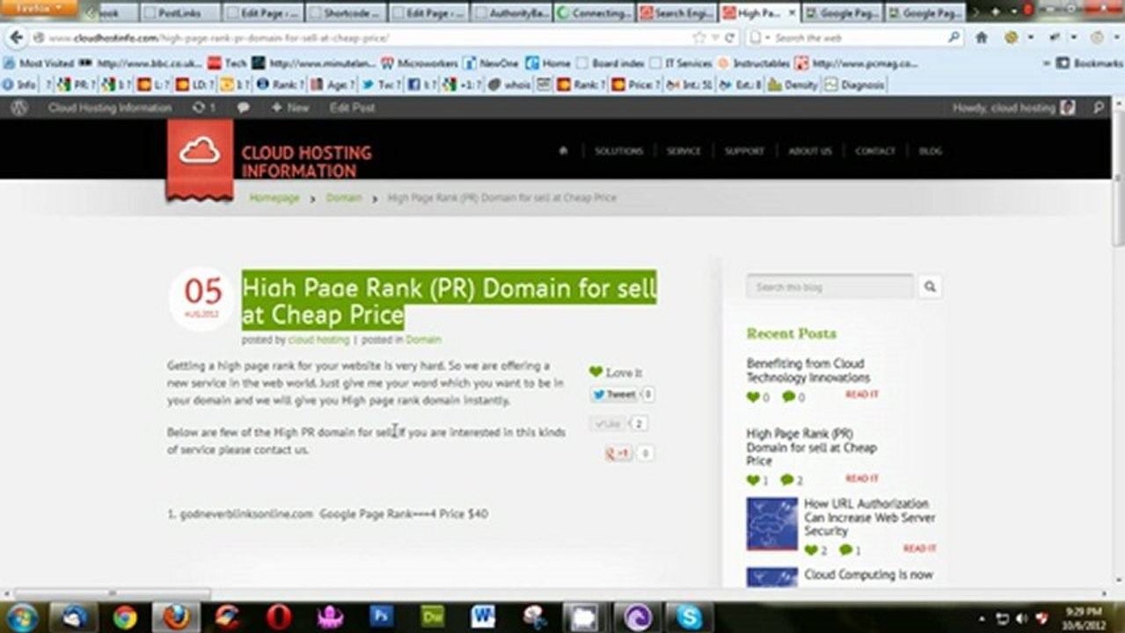This screenshot has height=633, width=1125.
Task: Click the blog search magnifier button
Action: point(930,287)
